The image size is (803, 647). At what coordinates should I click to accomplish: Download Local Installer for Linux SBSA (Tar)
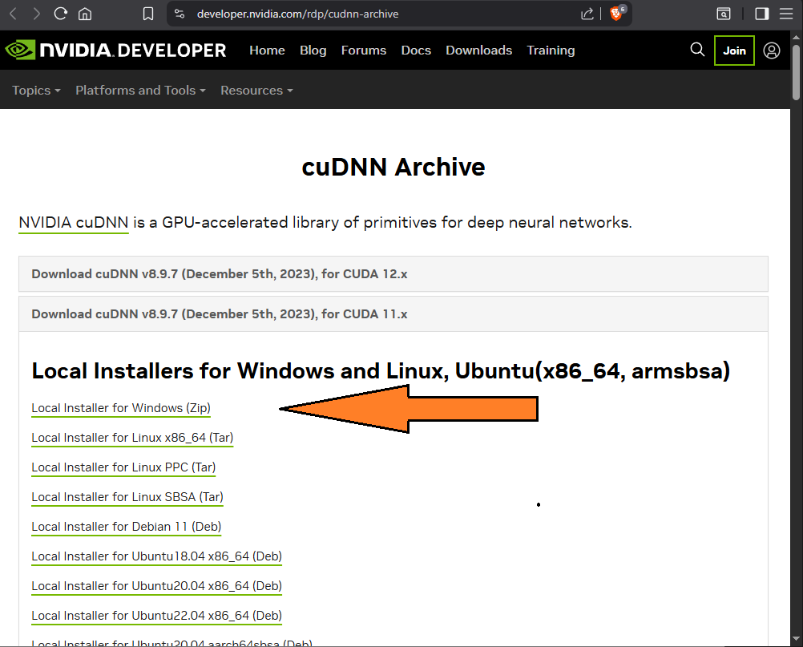(127, 497)
